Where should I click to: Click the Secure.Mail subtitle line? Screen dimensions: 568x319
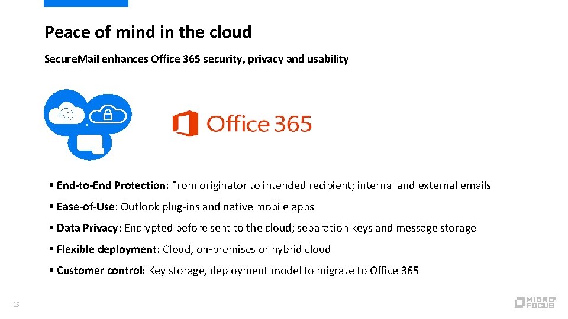[x=196, y=59]
